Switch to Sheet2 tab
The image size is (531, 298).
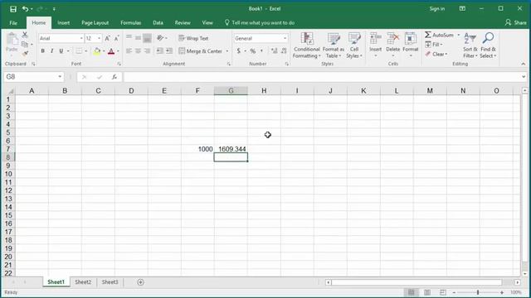coord(83,282)
